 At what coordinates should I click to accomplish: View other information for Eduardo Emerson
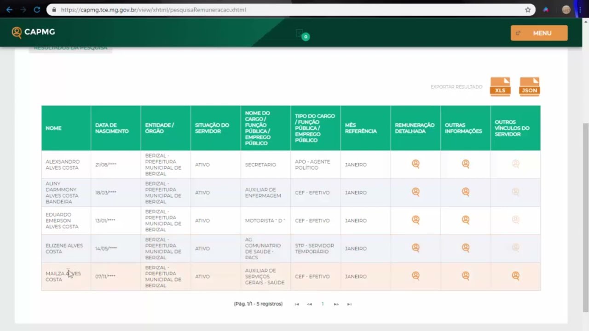point(466,220)
